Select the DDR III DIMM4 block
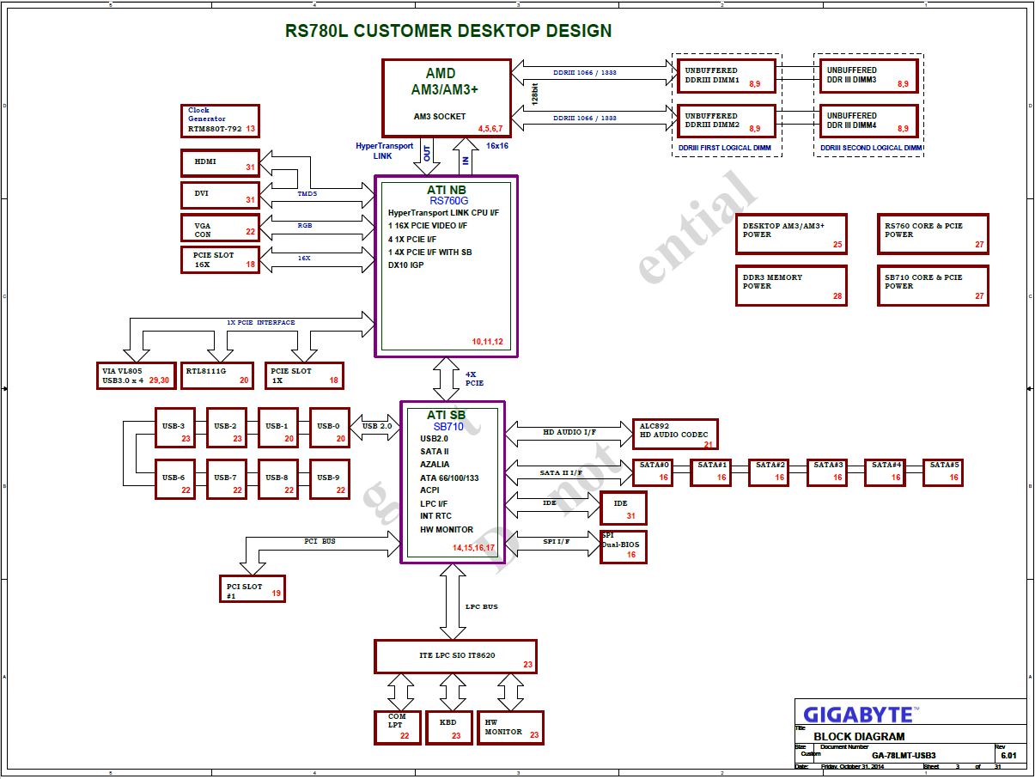Viewport: 1035px width, 779px height. (869, 122)
